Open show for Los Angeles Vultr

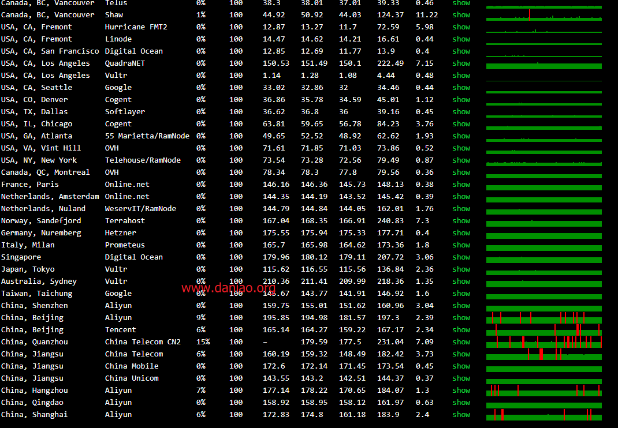click(461, 76)
